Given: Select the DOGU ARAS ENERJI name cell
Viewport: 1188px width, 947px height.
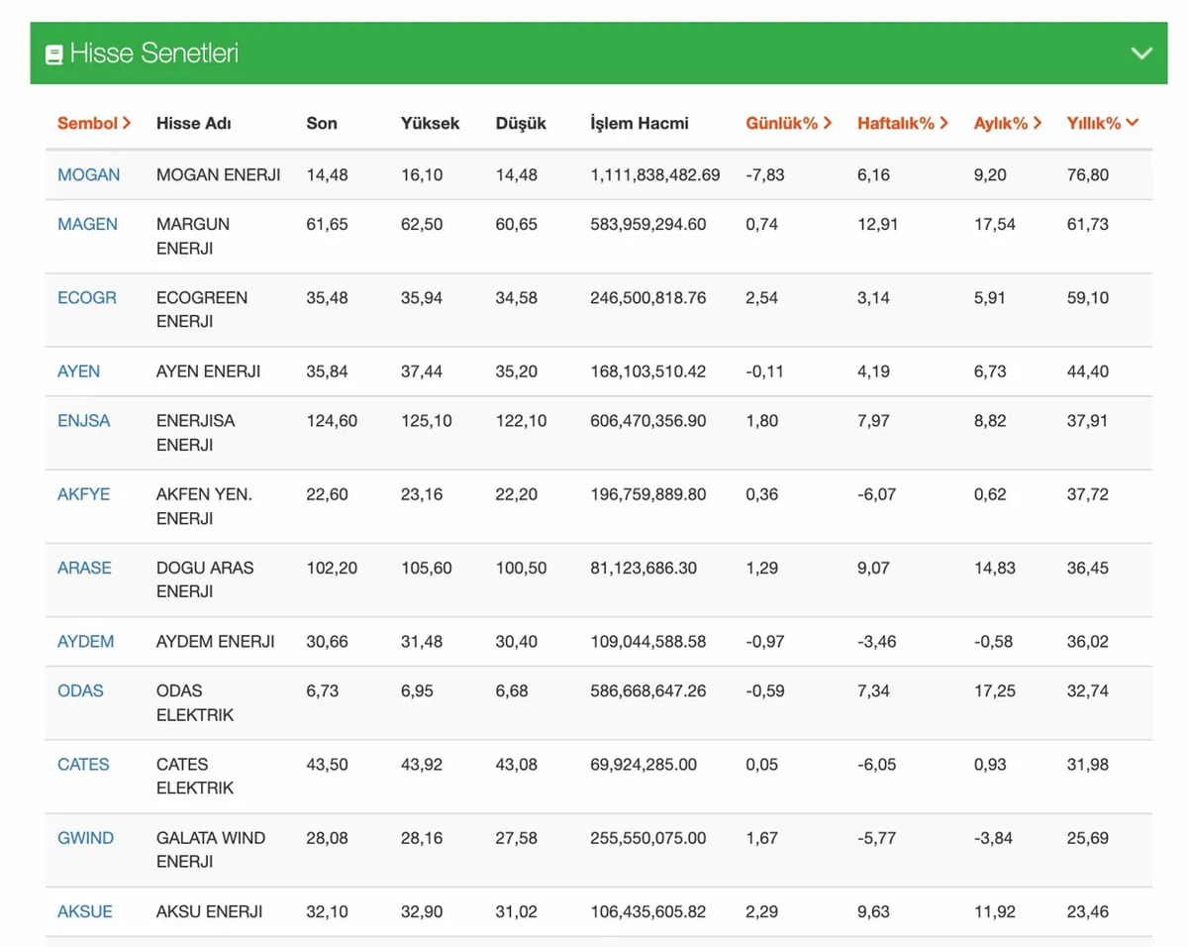Looking at the screenshot, I should pyautogui.click(x=205, y=579).
